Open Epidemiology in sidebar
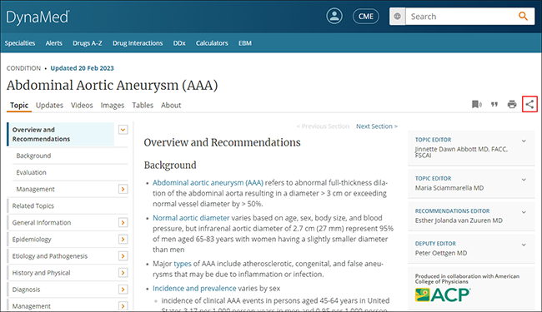Screen dimensions: 542x312 coord(32,240)
